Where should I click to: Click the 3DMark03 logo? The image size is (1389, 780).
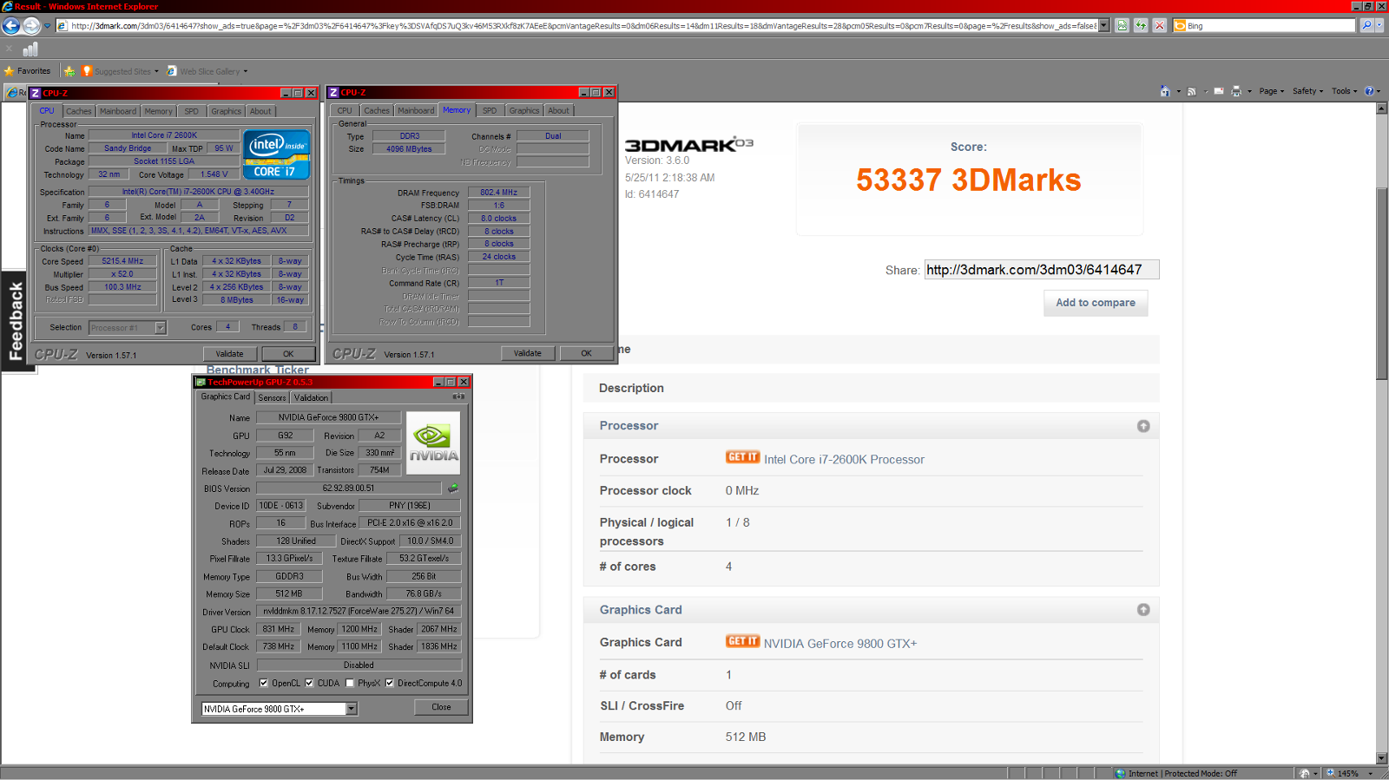click(689, 145)
